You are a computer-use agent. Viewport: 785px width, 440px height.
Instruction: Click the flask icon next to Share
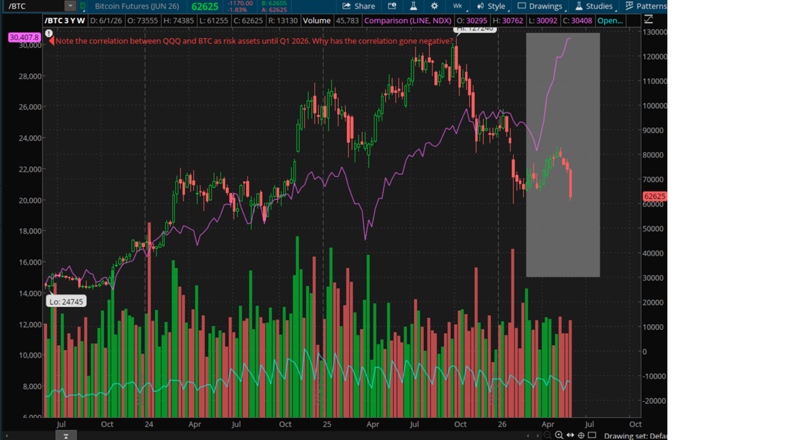(414, 6)
